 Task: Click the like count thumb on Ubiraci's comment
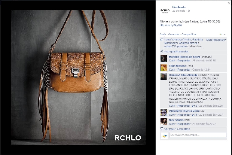[195, 106]
